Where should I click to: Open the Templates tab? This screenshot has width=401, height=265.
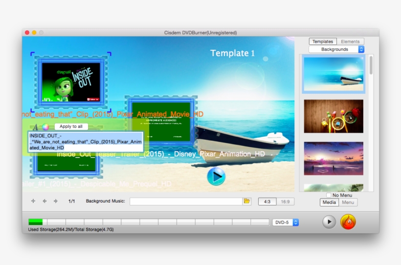coord(323,41)
